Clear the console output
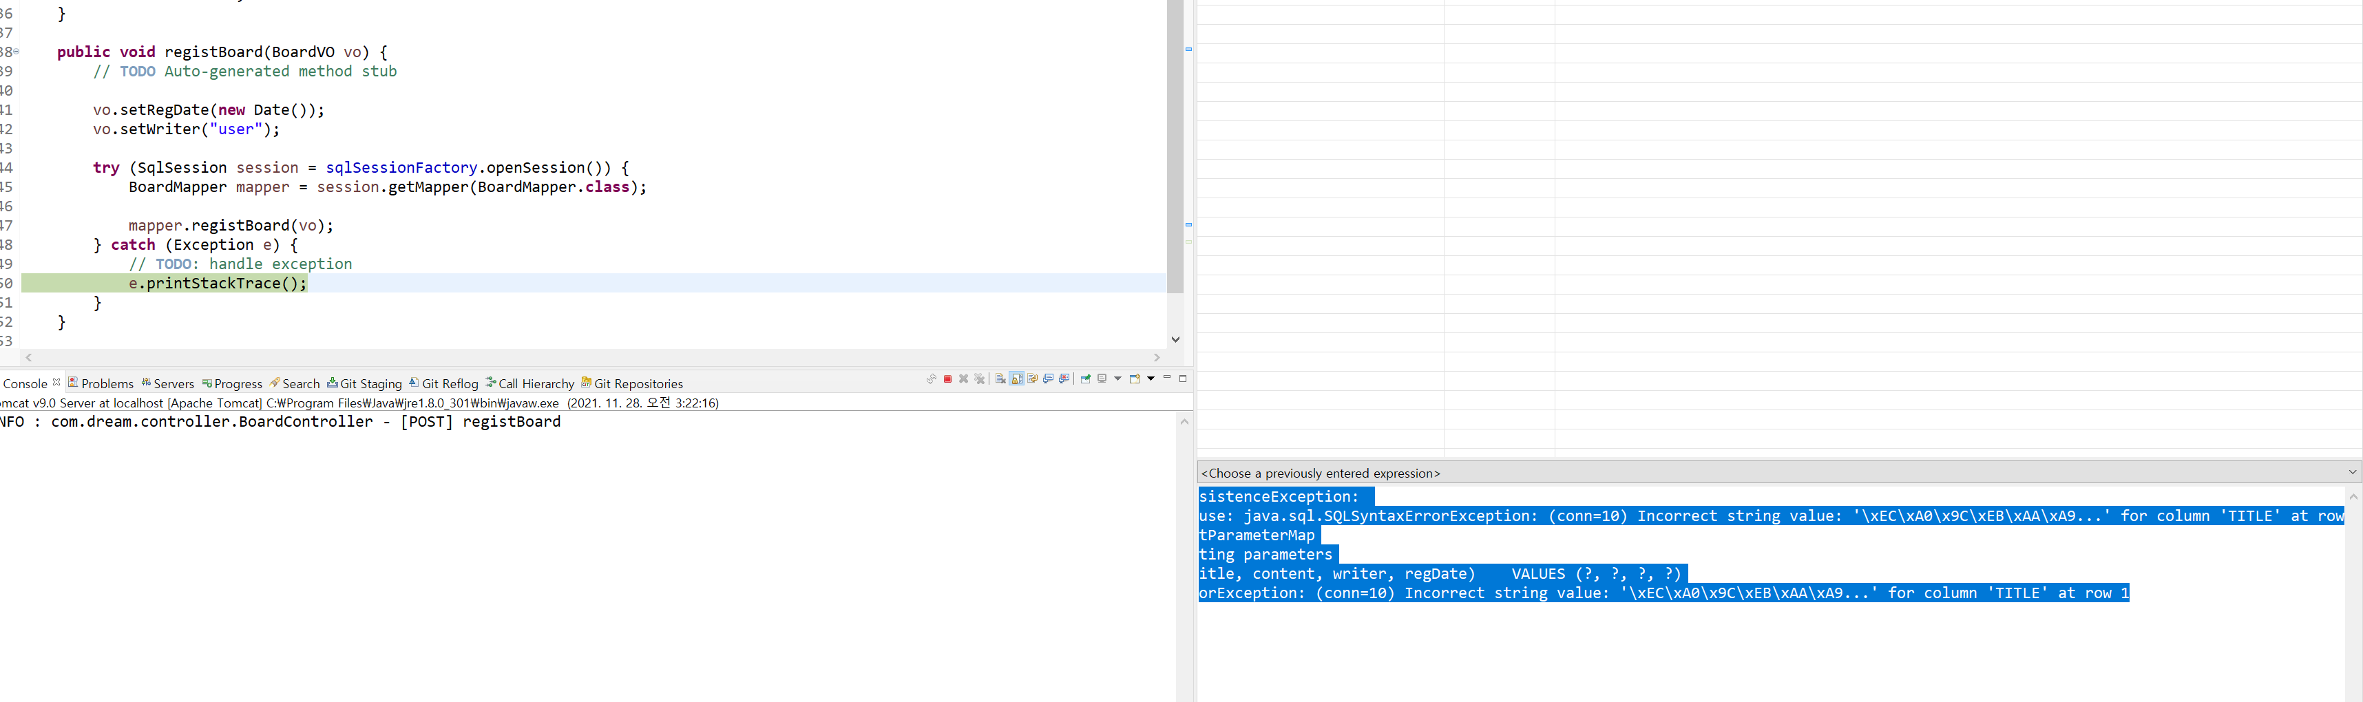 coord(1001,379)
